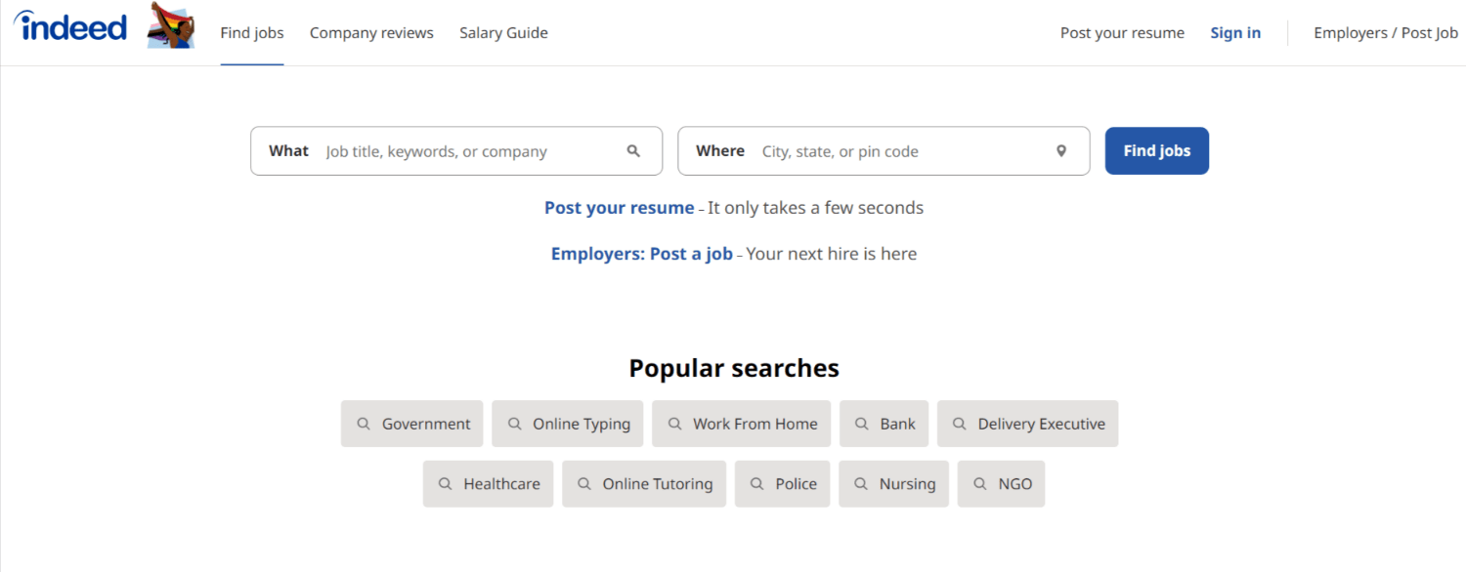Click the Sign in link
This screenshot has height=572, width=1466.
pos(1235,33)
